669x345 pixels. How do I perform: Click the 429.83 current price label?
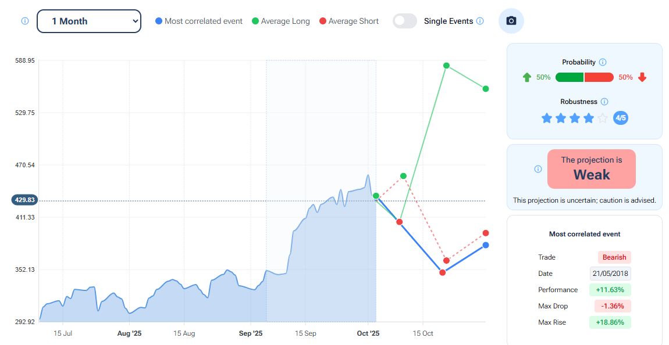[24, 200]
